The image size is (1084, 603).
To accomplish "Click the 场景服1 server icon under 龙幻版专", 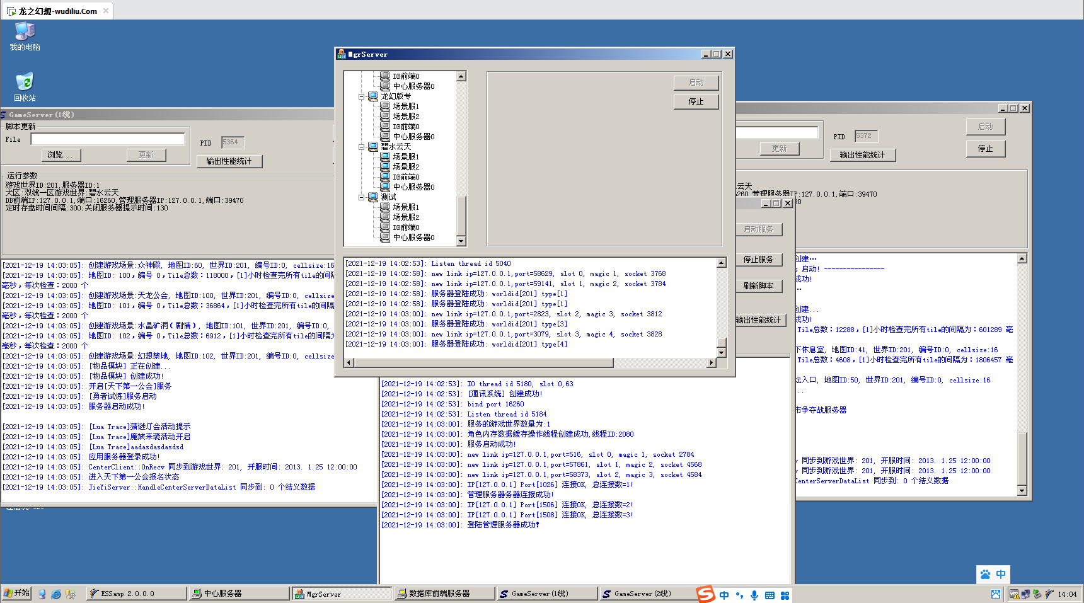I will (x=384, y=106).
